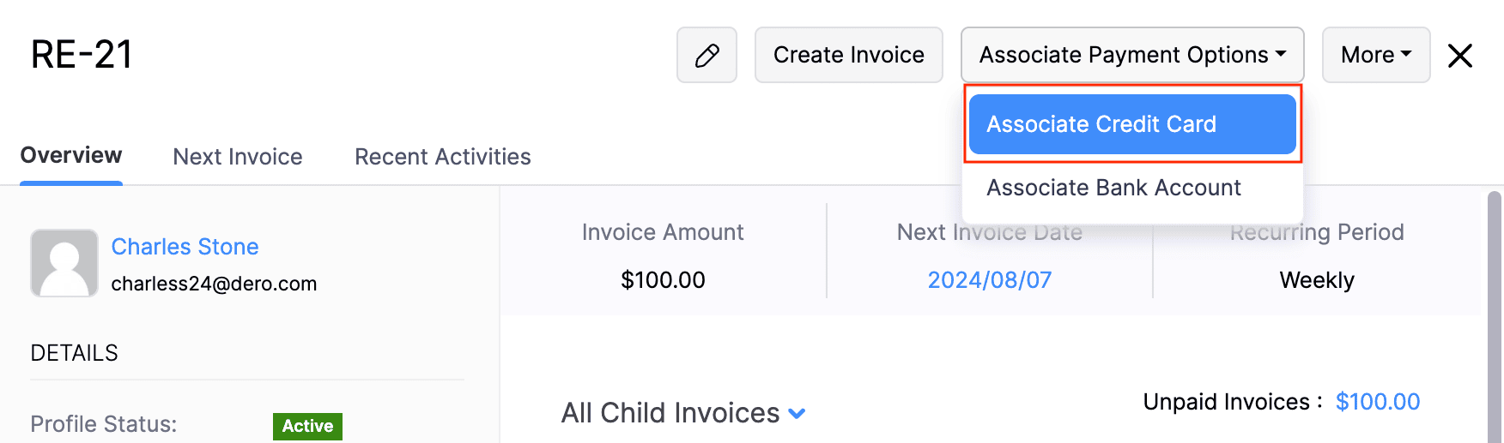Click the RE-21 profile title
The image size is (1504, 443).
pyautogui.click(x=82, y=55)
